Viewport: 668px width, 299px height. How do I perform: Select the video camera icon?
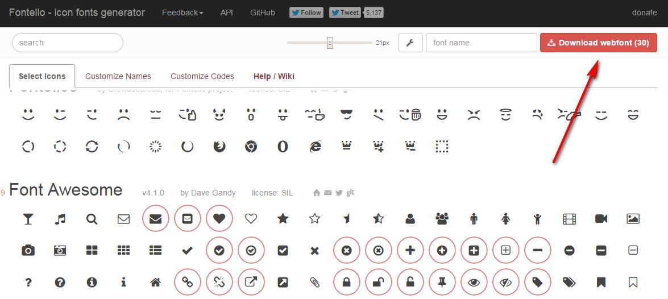(601, 219)
